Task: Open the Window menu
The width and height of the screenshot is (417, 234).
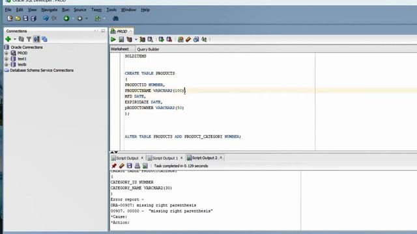Action: point(128,10)
